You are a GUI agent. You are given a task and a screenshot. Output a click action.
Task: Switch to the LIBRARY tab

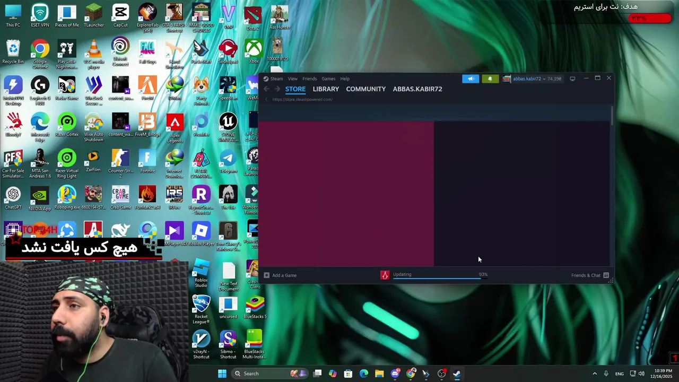point(326,89)
